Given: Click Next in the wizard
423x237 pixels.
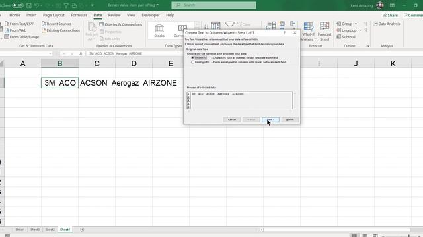Looking at the screenshot, I should tap(270, 120).
